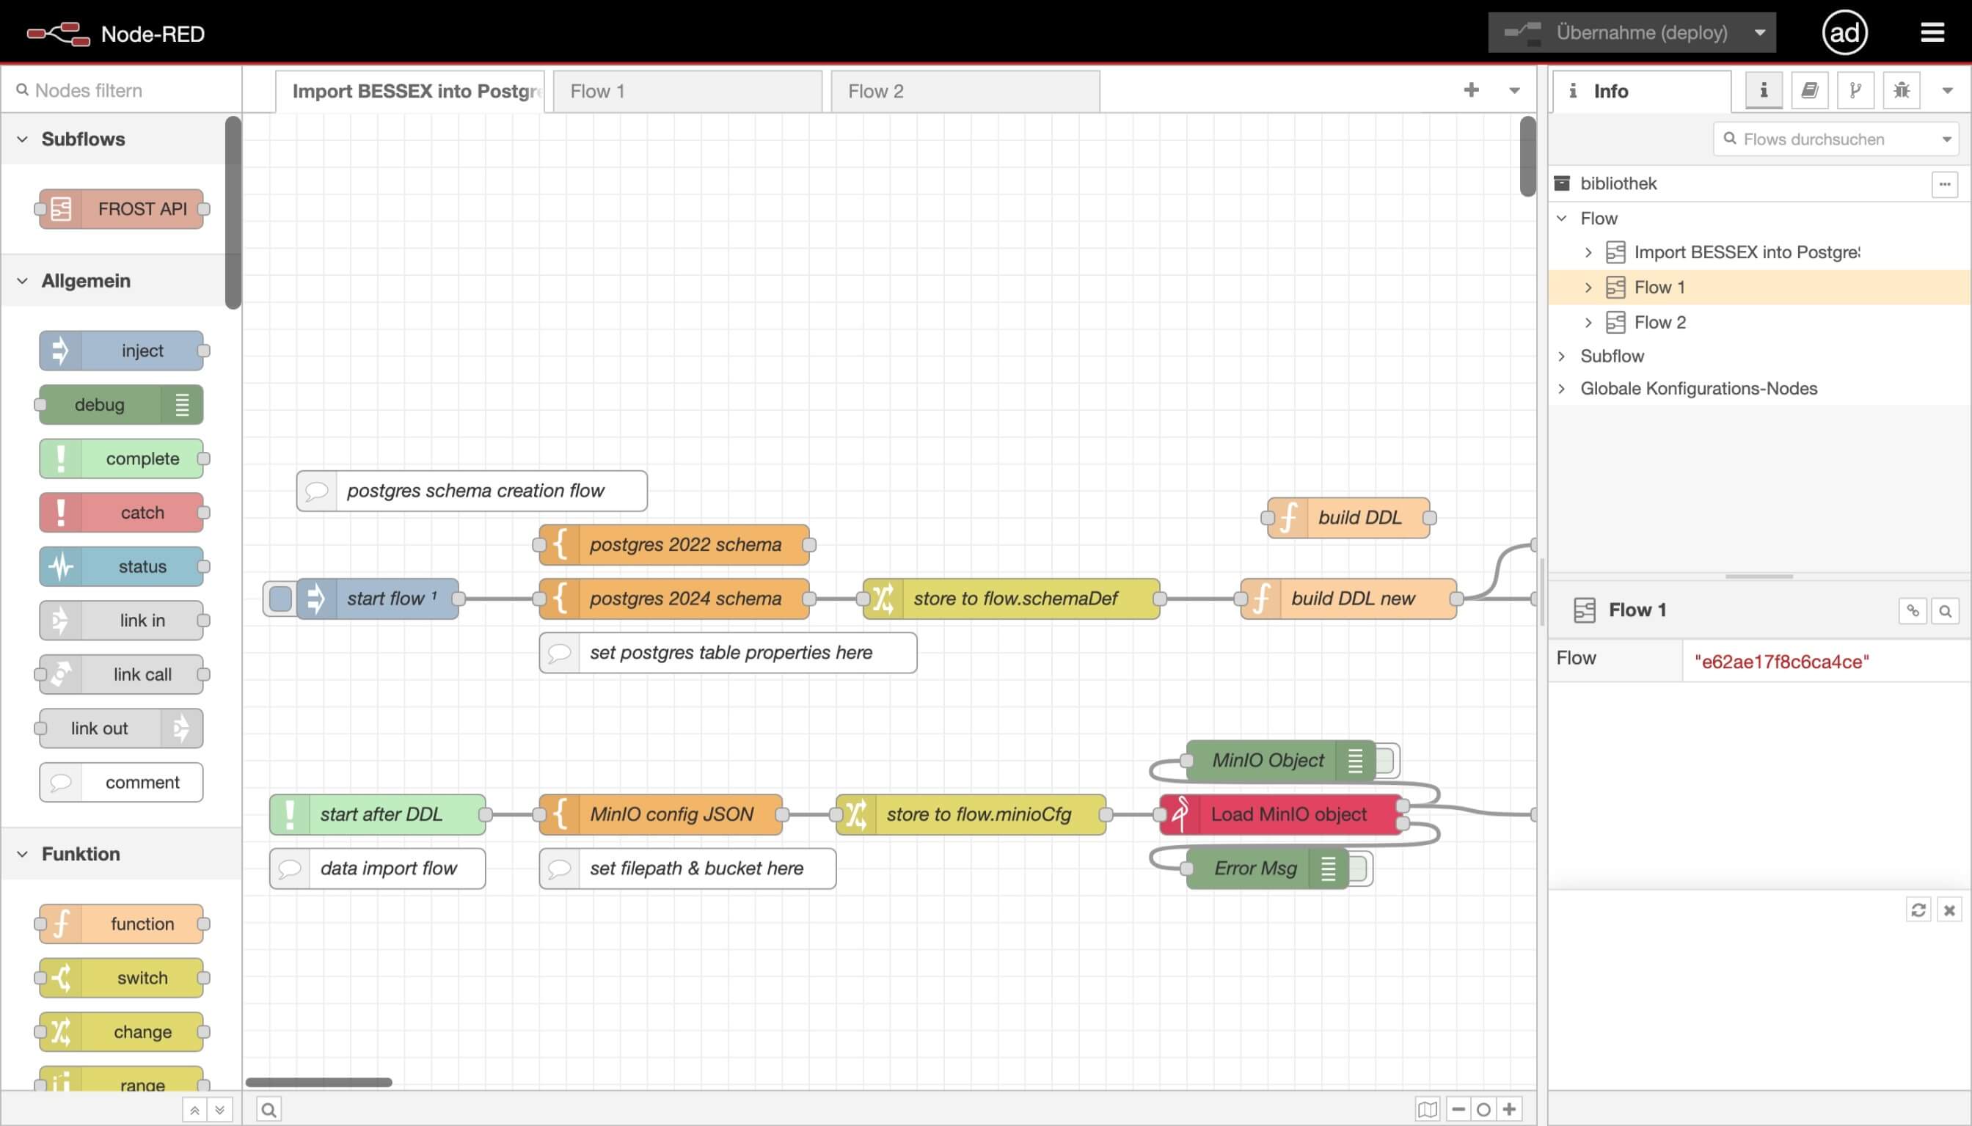Zoom in using the plus icon
The image size is (1972, 1126).
(1510, 1108)
